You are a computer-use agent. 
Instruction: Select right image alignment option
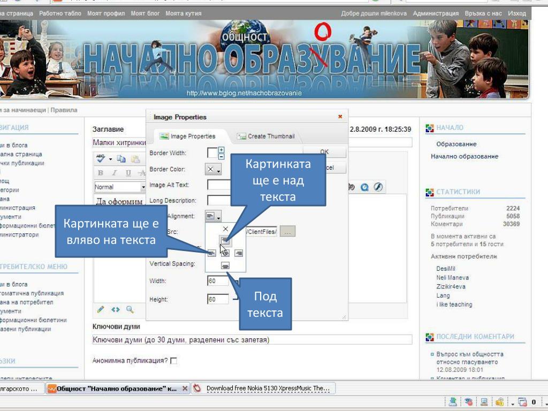click(239, 253)
